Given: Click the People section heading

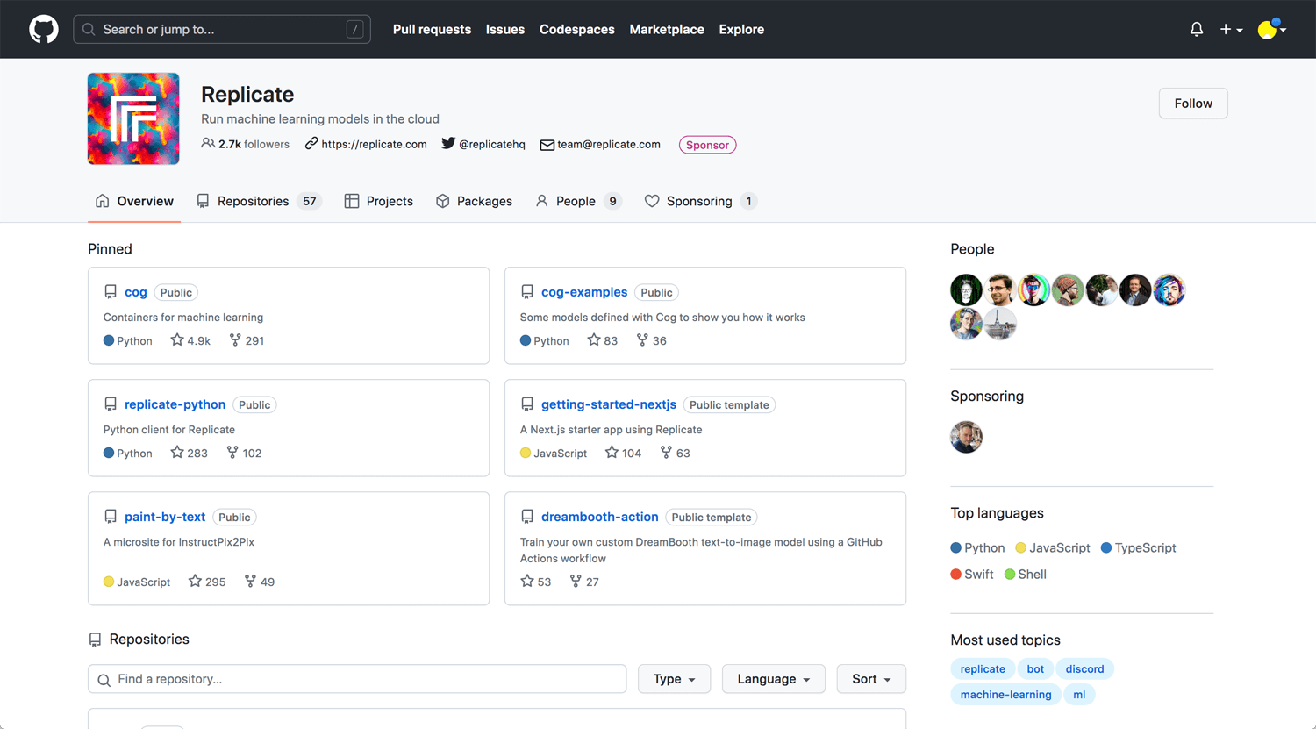Looking at the screenshot, I should [x=972, y=249].
